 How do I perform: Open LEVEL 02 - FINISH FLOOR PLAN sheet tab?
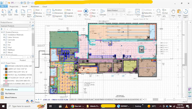click(81, 100)
